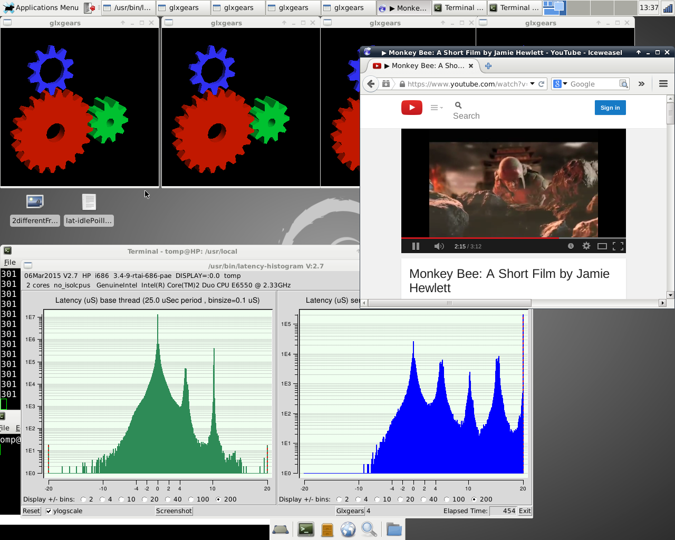Open the terminal File menu
675x540 pixels.
point(10,262)
